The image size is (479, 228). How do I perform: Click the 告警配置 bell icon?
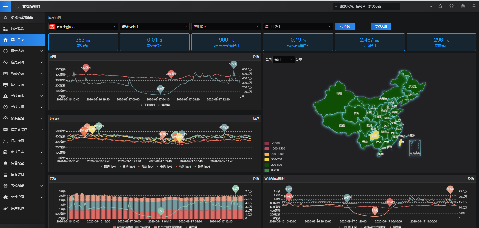click(x=5, y=163)
